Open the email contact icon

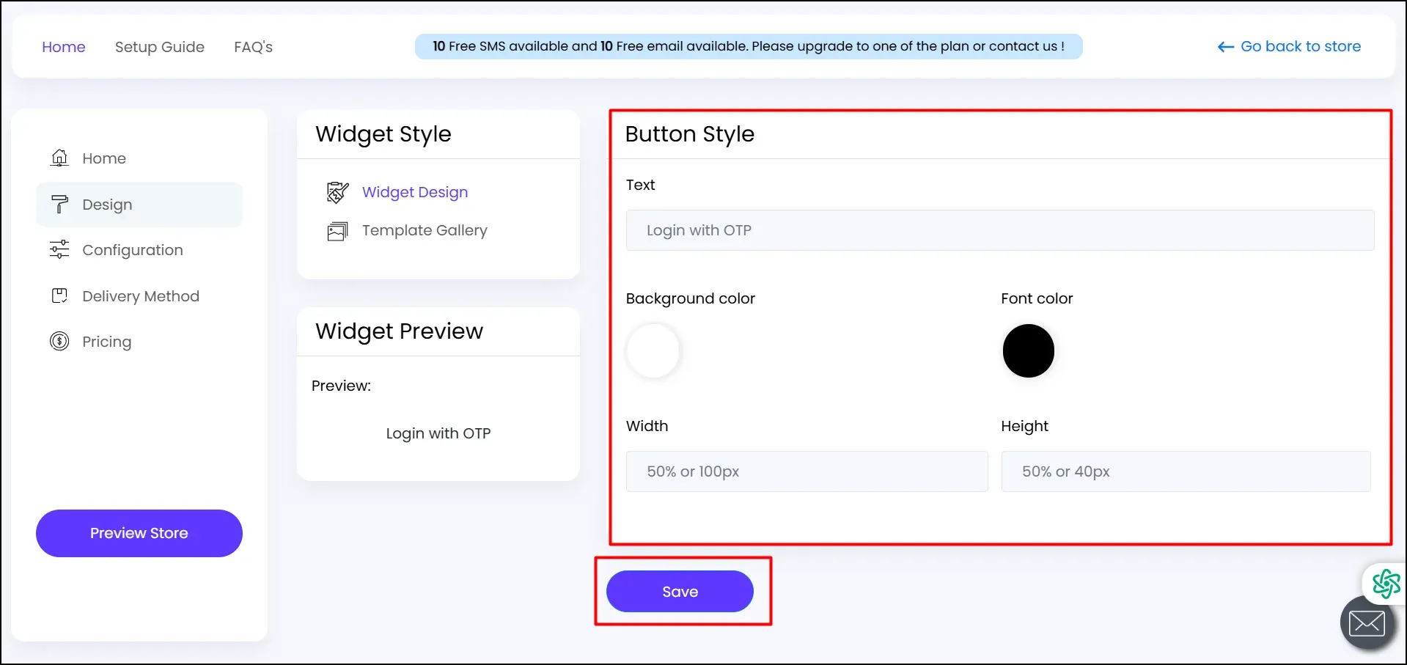tap(1367, 622)
